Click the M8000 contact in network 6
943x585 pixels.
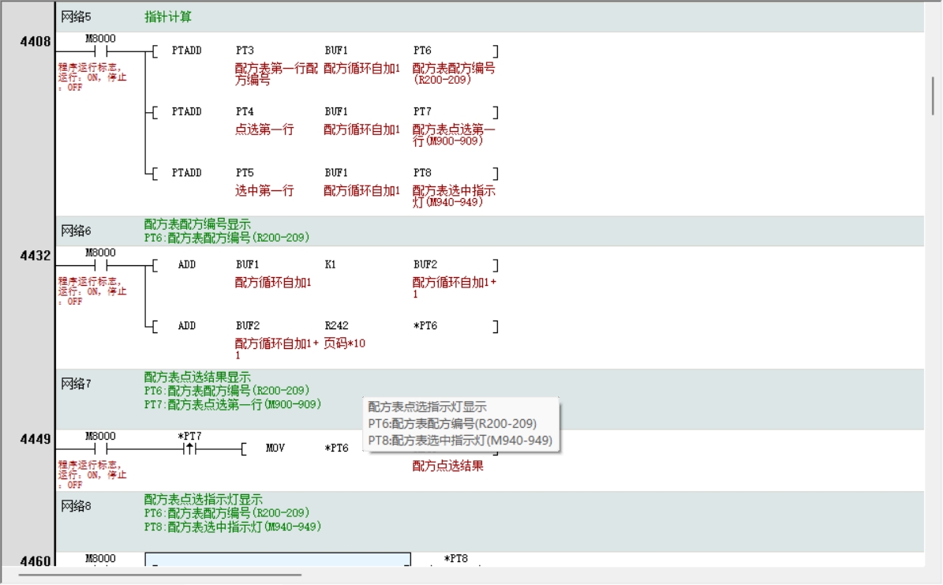(100, 266)
